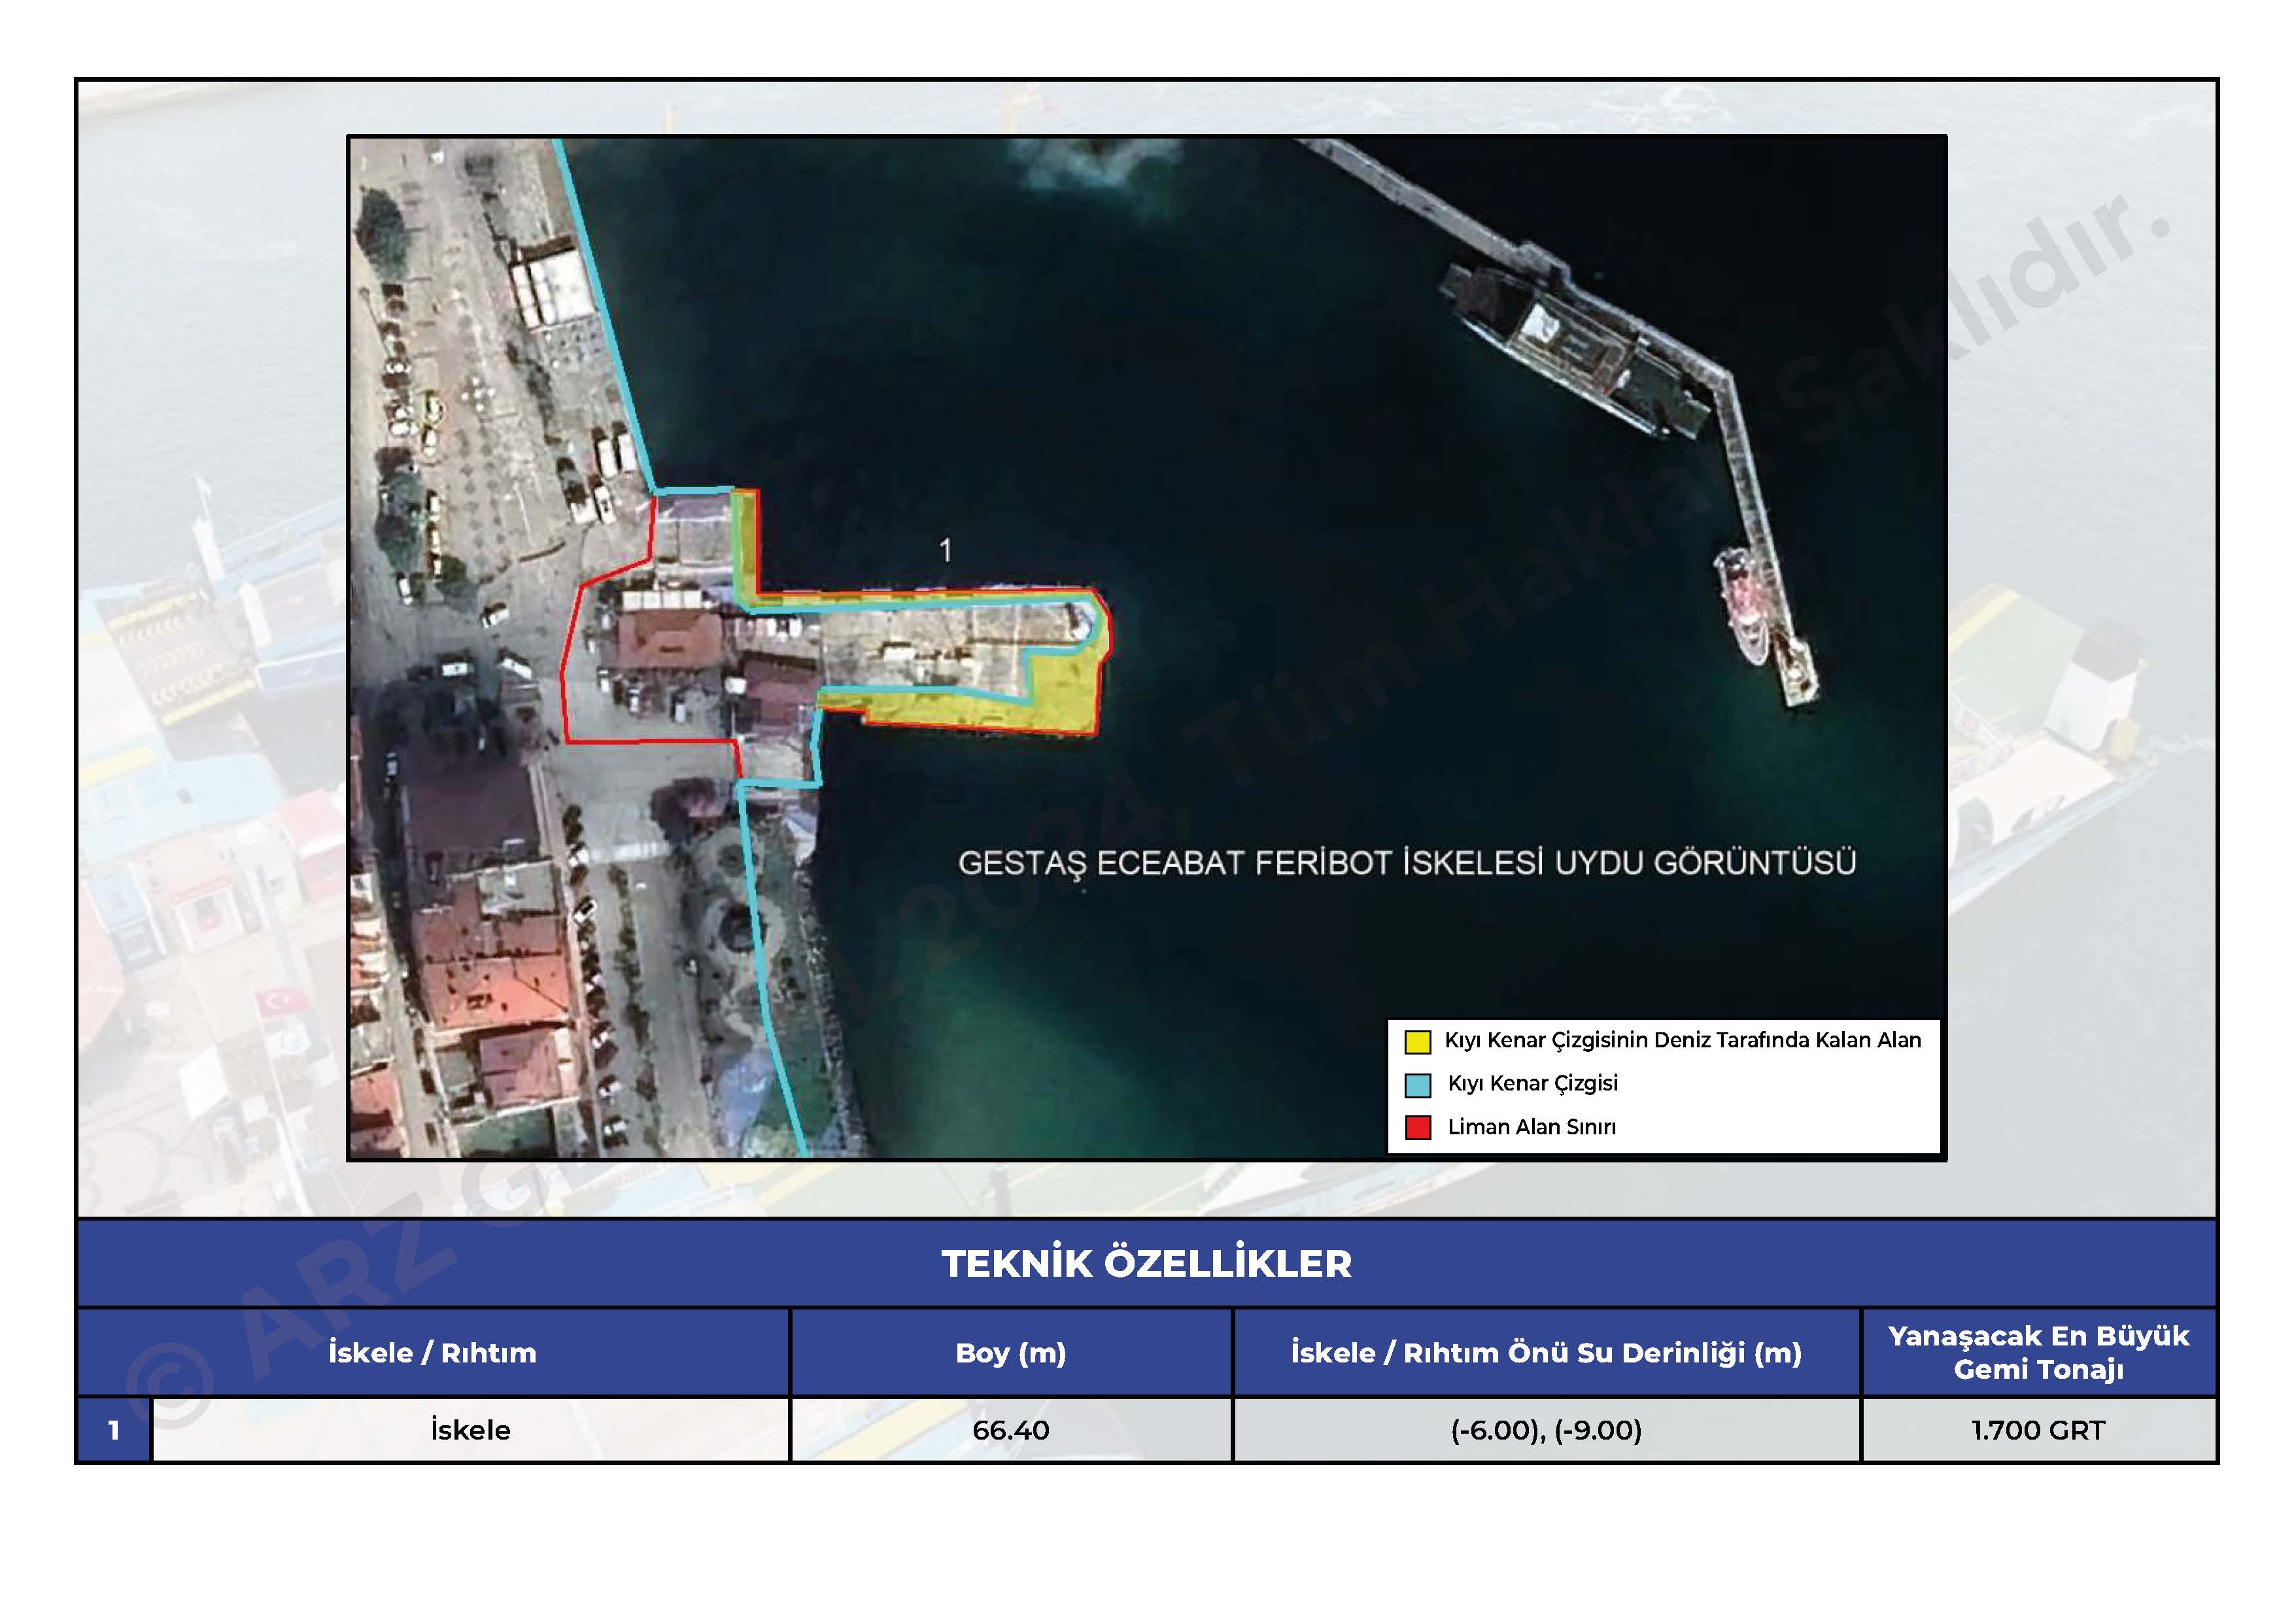Click the satellite image of the ferry pier

coord(1147,647)
